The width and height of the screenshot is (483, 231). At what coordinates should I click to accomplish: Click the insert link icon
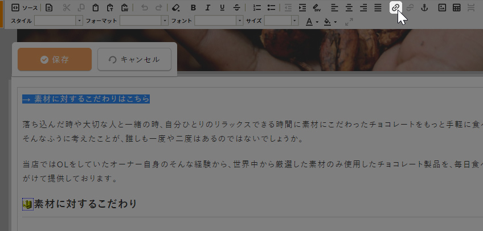(395, 7)
